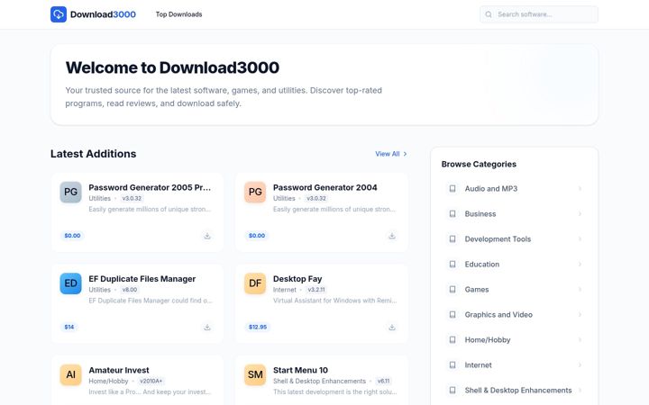Click the Download3000 site name text
This screenshot has height=405, width=649.
pos(103,14)
